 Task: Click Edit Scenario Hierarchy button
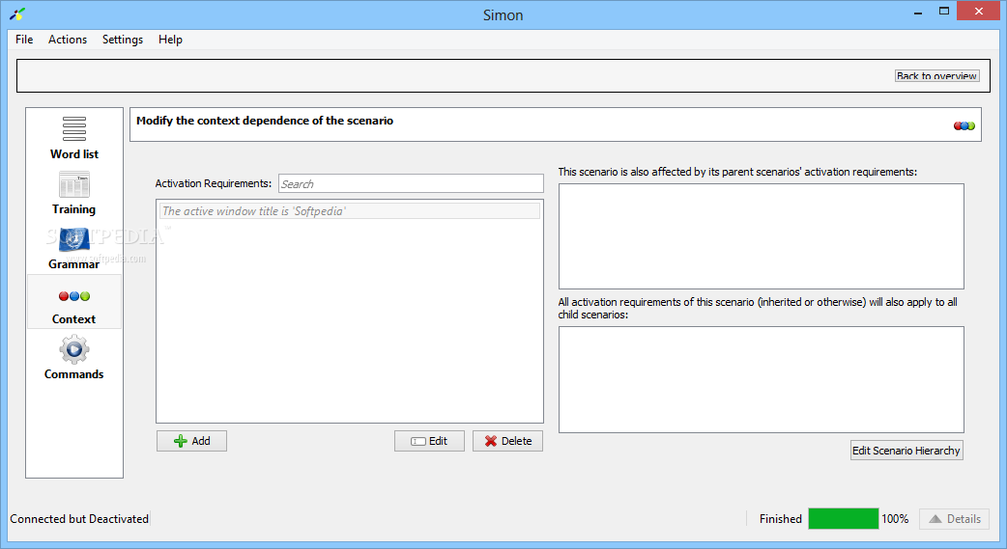point(906,451)
